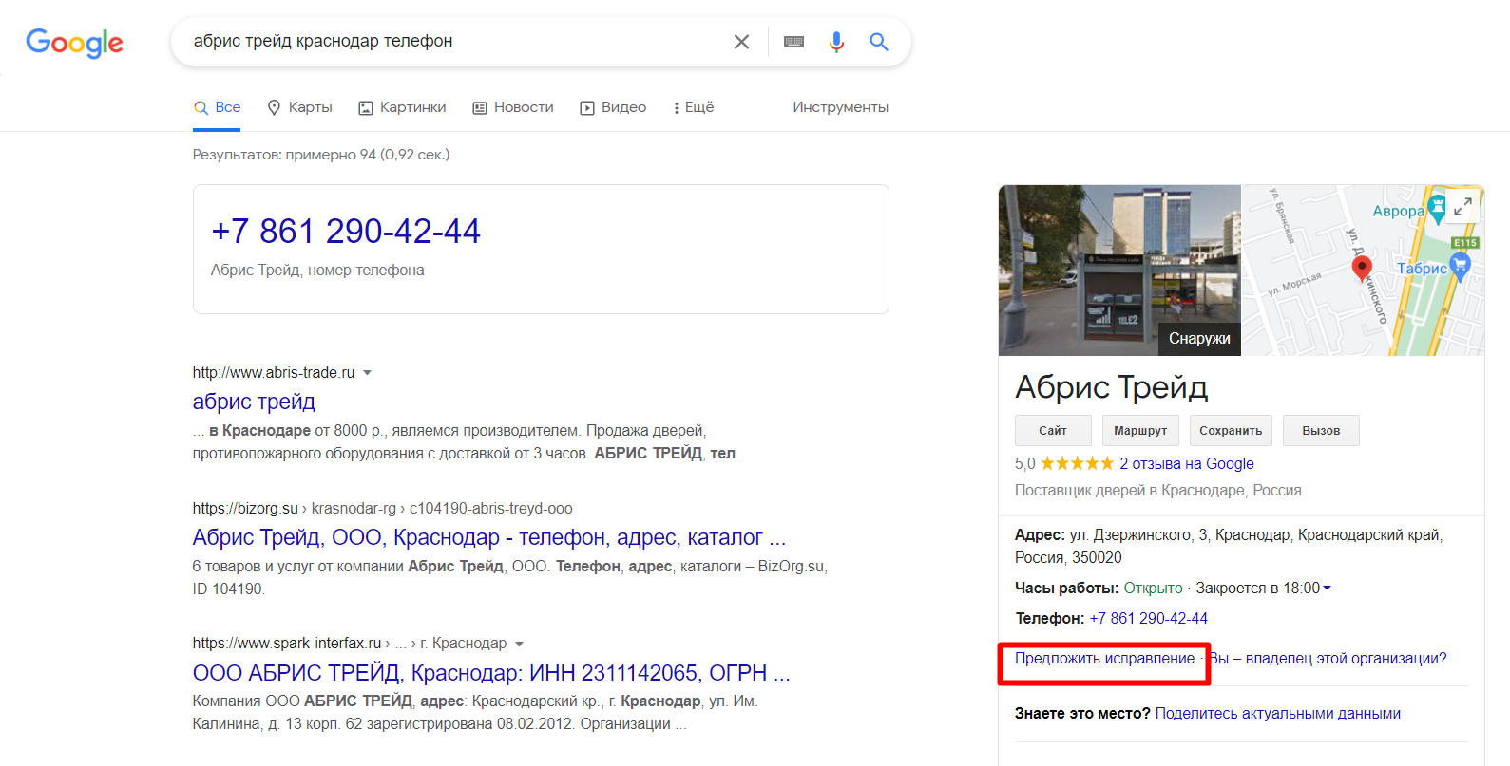Open the абрис трейд result title

pos(254,402)
